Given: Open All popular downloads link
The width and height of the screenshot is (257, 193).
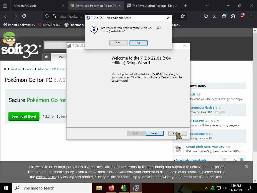Looking at the screenshot, I should pyautogui.click(x=191, y=160).
